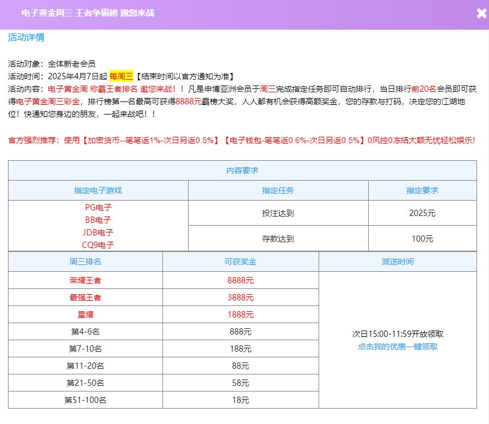Click the 可获奖金 column header
489x424 pixels.
click(x=241, y=262)
